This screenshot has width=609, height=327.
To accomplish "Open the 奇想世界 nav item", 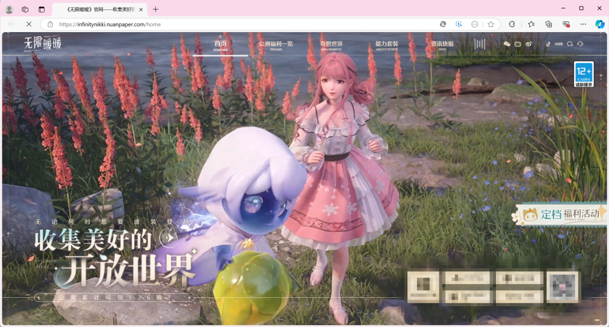I will click(331, 45).
